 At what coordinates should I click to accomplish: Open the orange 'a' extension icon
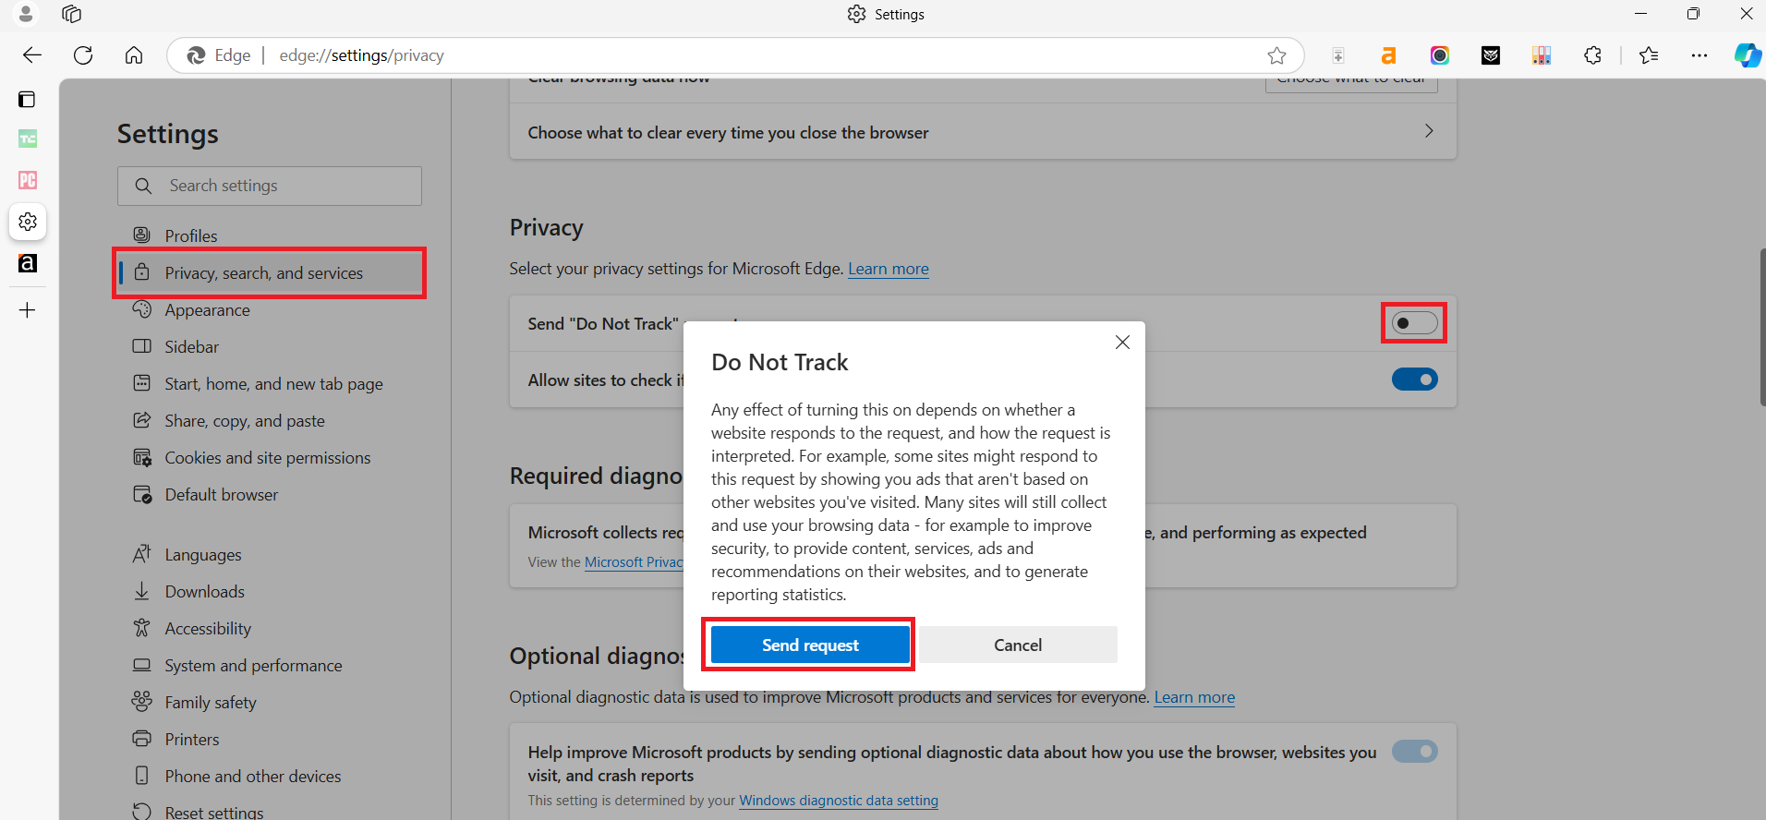(x=1388, y=55)
